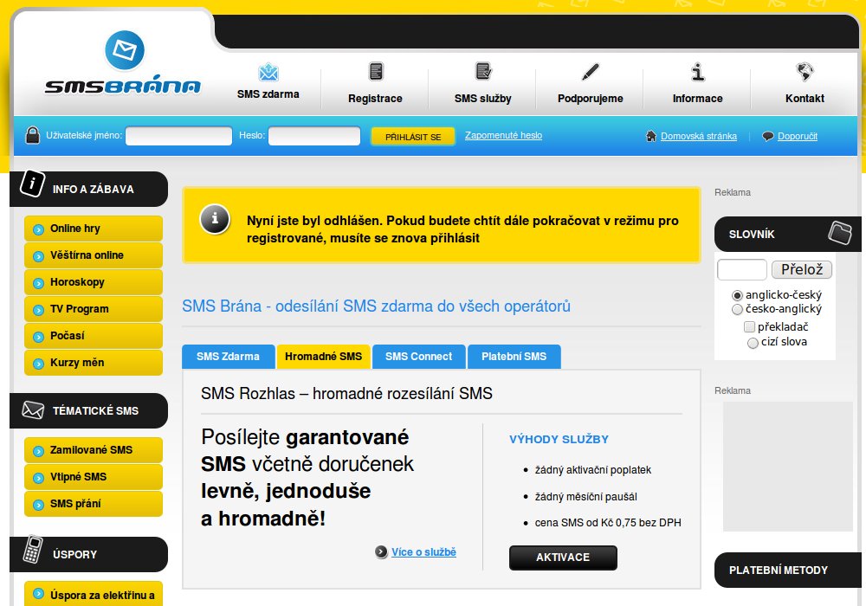This screenshot has height=606, width=866.
Task: Click the Kontakt globe icon
Action: pyautogui.click(x=805, y=71)
